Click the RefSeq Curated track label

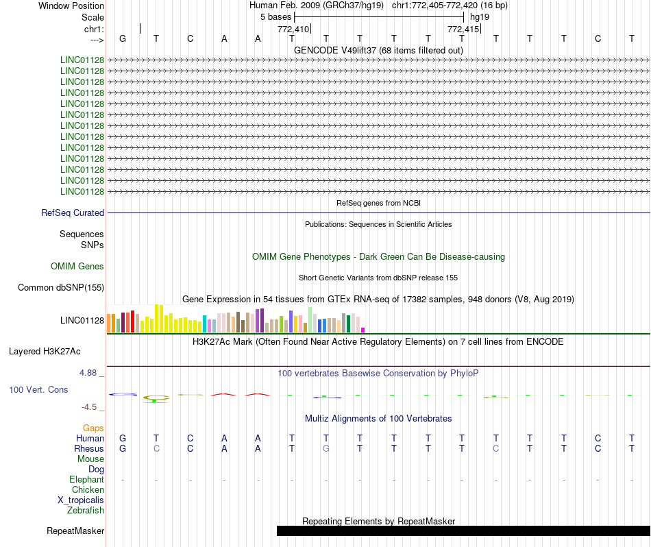pos(73,212)
